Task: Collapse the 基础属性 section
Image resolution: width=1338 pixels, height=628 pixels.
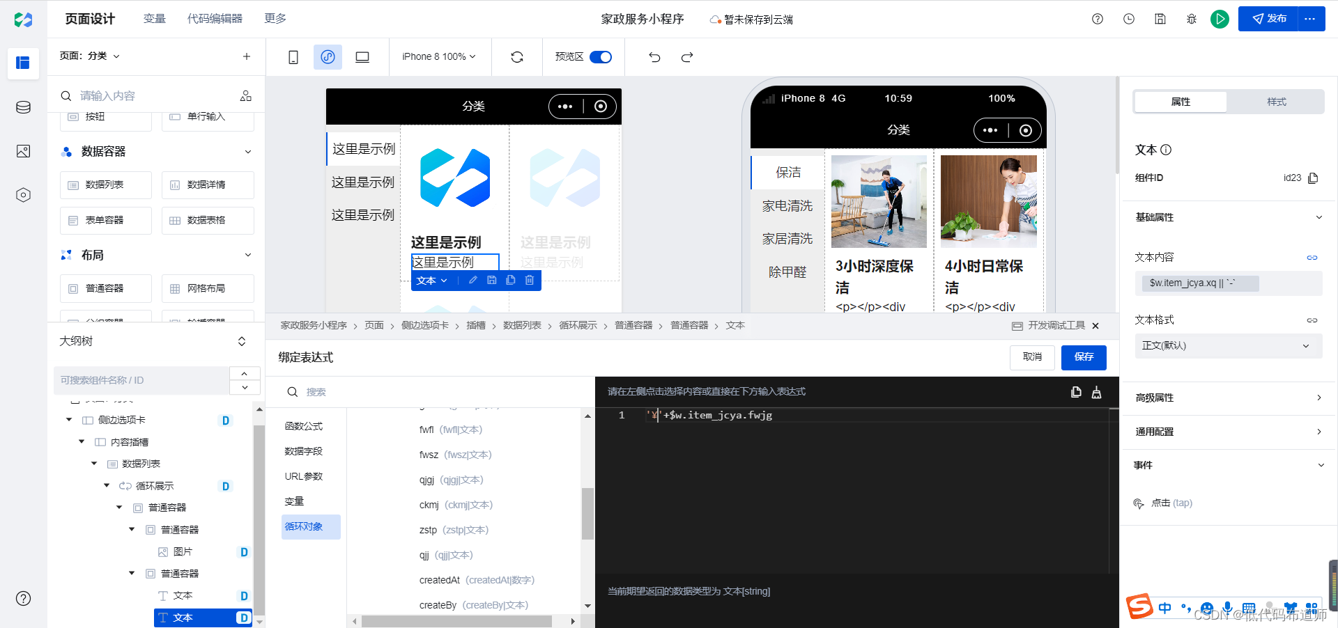Action: pos(1318,217)
